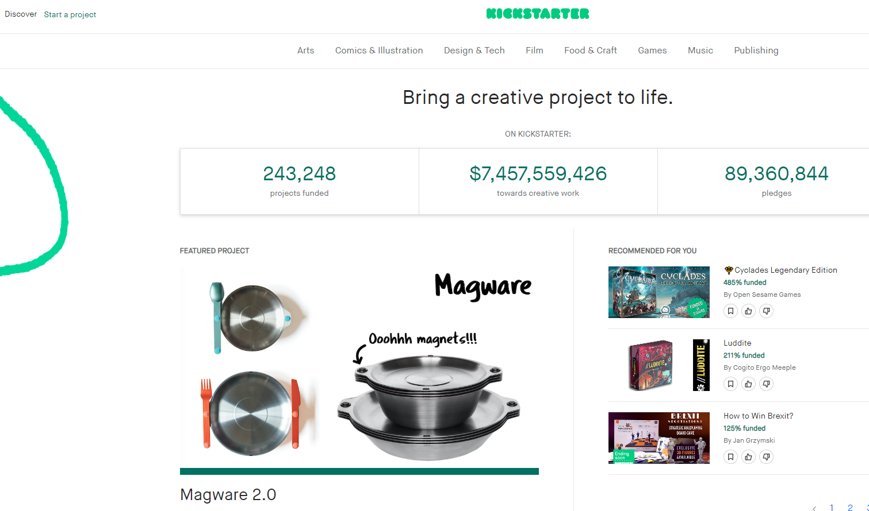Dislike the Luddite project recommendation
Viewport: 869px width, 511px height.
pyautogui.click(x=766, y=384)
